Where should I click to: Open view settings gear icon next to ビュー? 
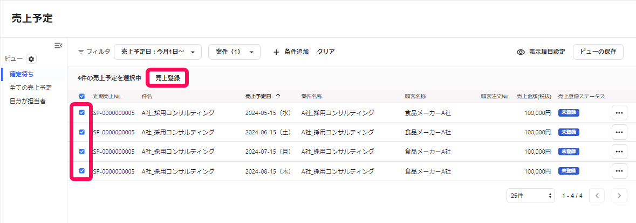[31, 59]
